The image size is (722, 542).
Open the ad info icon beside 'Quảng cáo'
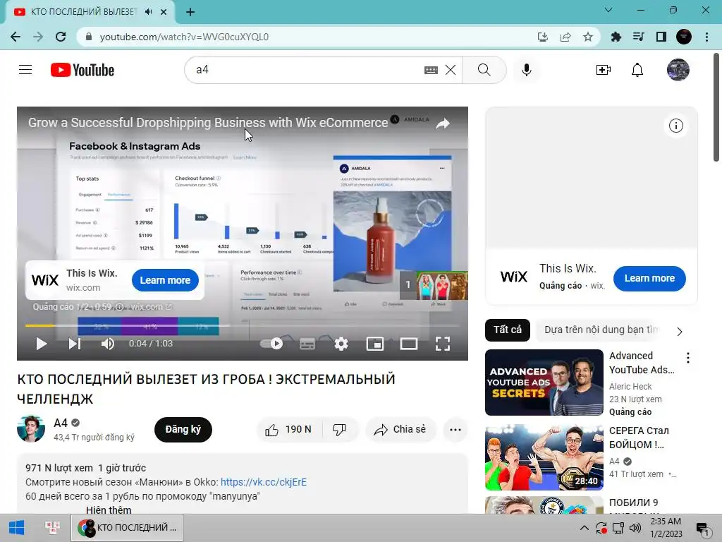120,307
